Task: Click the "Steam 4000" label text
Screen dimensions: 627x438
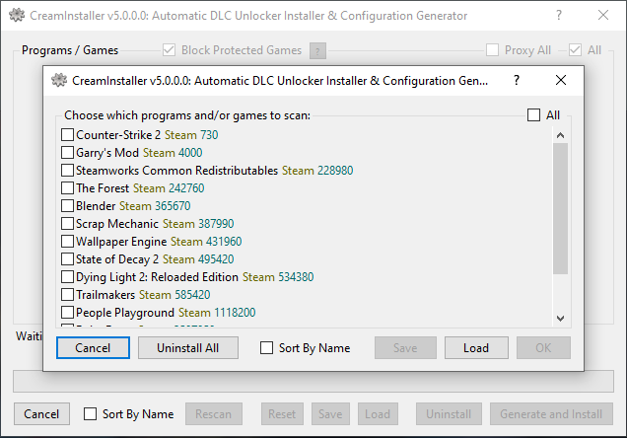Action: (x=173, y=152)
